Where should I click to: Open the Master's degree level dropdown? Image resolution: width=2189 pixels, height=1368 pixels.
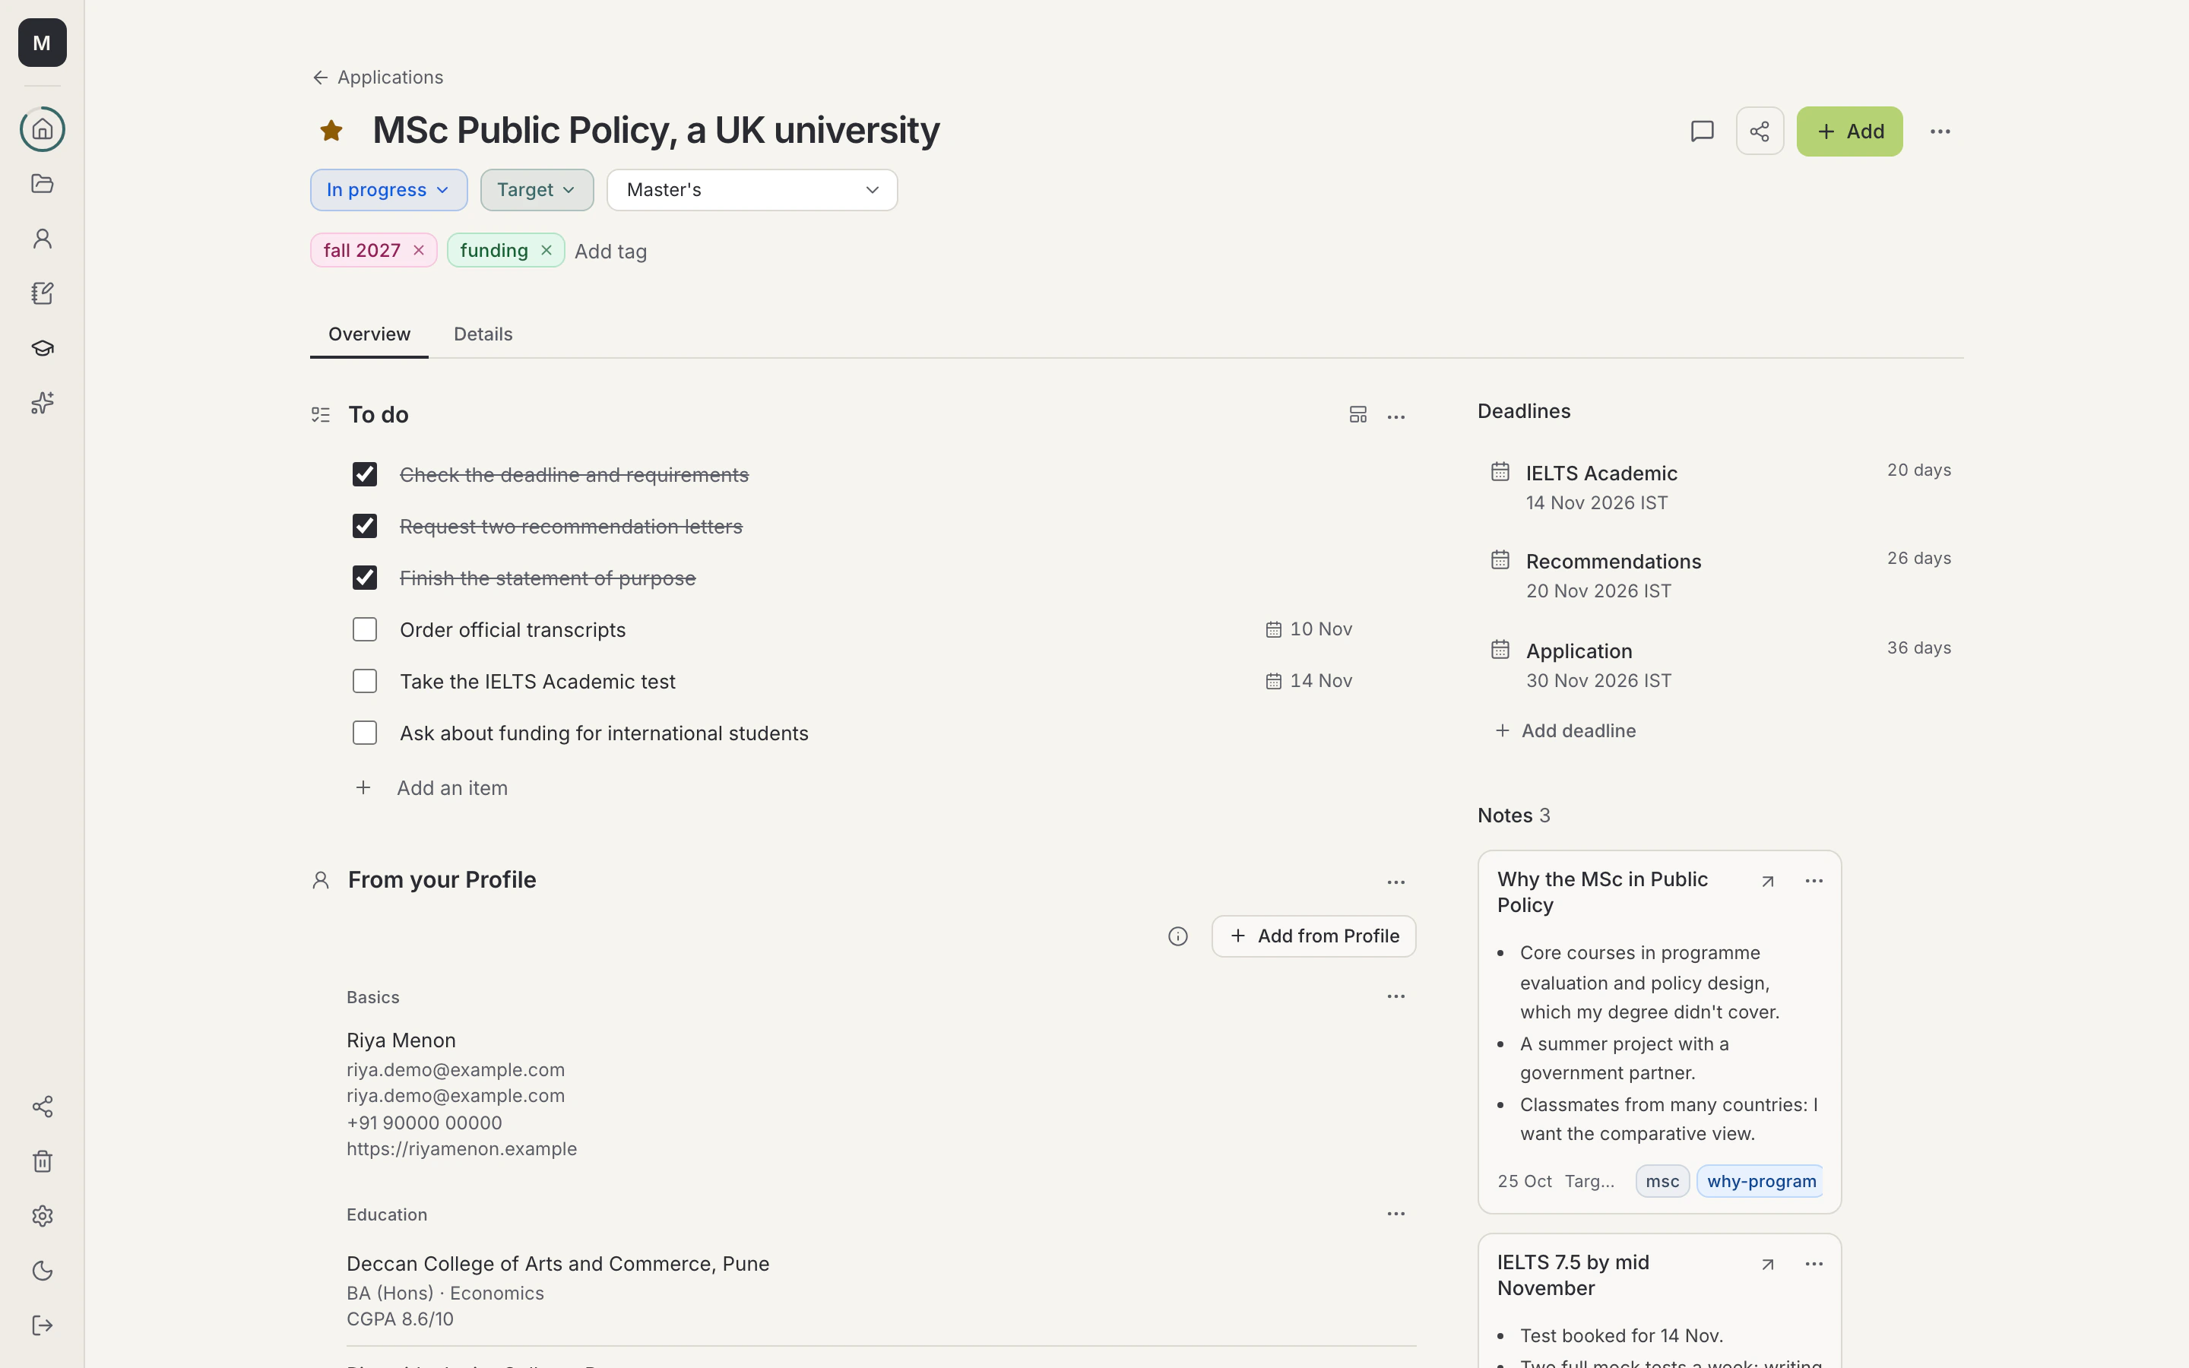(752, 190)
